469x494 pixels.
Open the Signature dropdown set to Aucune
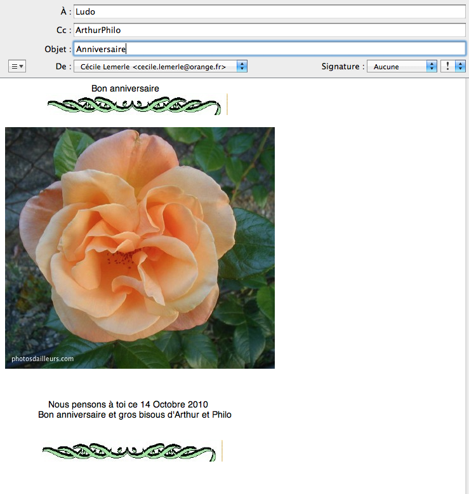tap(402, 67)
